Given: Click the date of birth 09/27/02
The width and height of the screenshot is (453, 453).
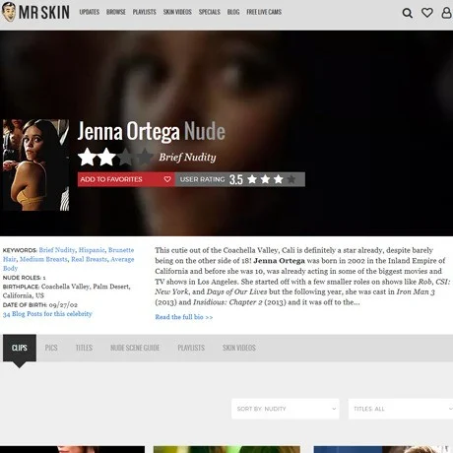Looking at the screenshot, I should point(63,304).
